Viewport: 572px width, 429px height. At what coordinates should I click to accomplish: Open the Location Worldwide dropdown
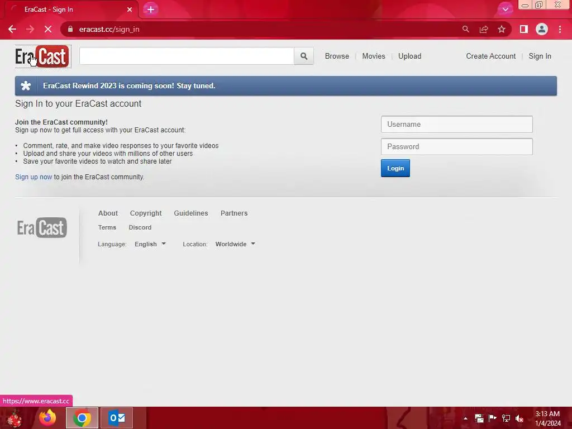coord(235,244)
